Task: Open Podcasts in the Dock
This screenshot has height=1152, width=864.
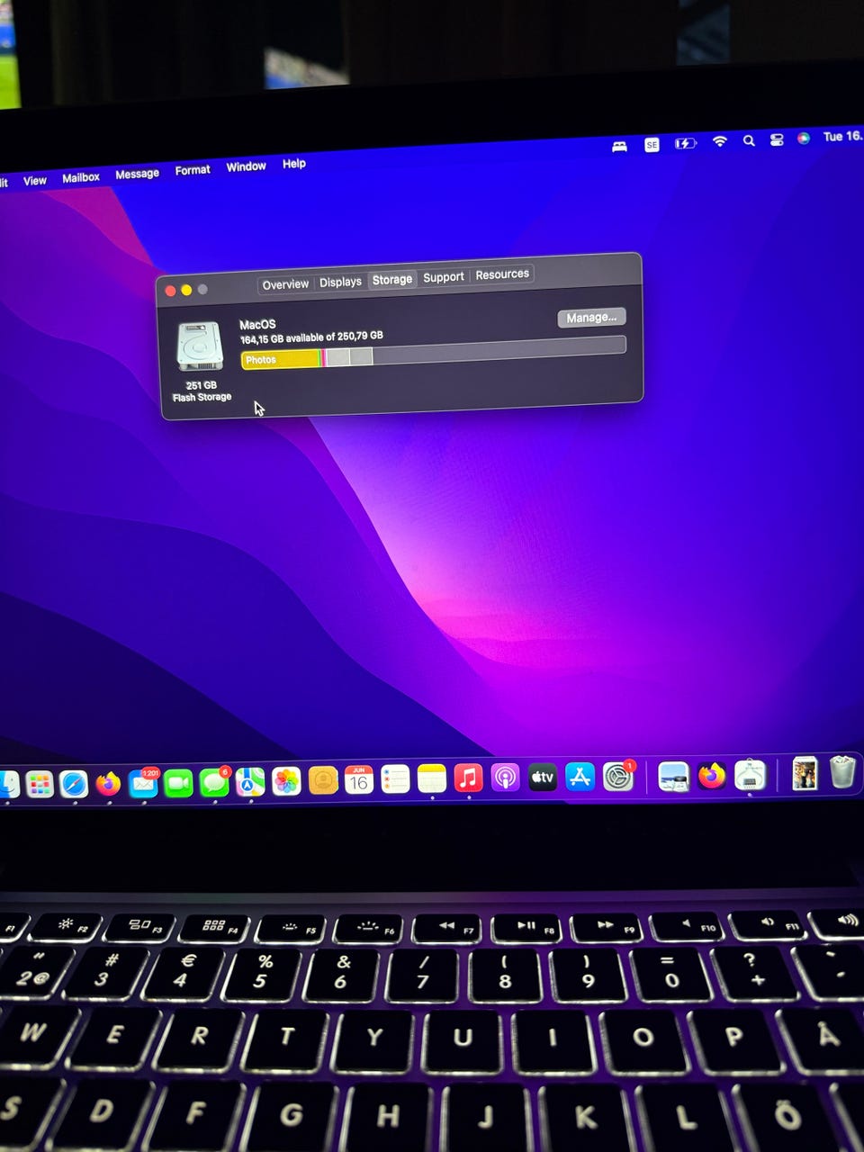Action: click(505, 778)
